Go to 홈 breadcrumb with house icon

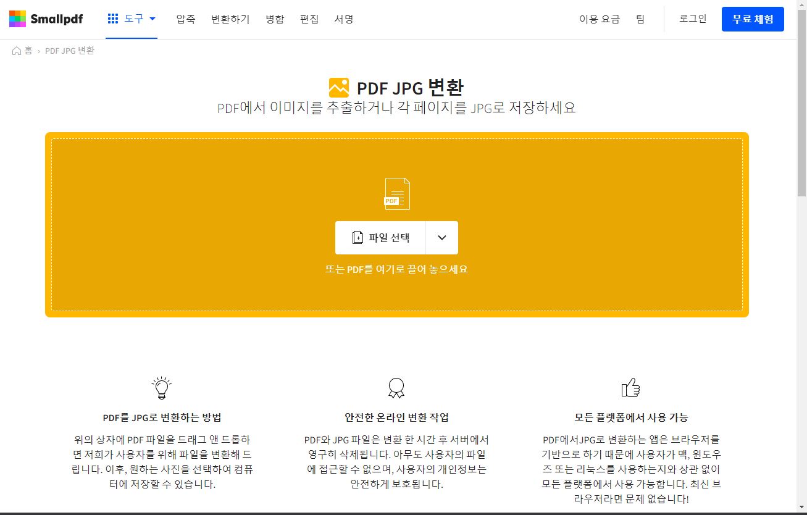pos(22,51)
